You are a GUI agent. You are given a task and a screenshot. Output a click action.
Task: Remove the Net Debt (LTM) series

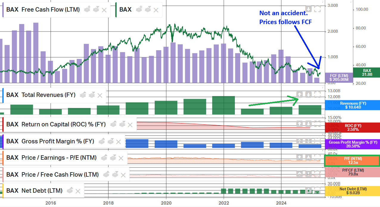(78, 191)
